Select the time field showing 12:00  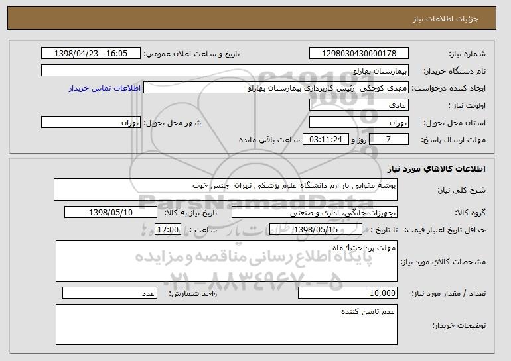pos(167,230)
